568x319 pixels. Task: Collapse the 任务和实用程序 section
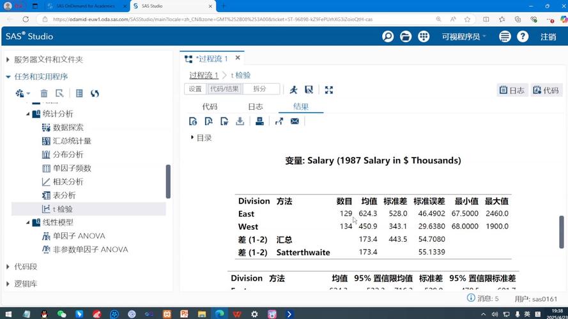point(8,77)
